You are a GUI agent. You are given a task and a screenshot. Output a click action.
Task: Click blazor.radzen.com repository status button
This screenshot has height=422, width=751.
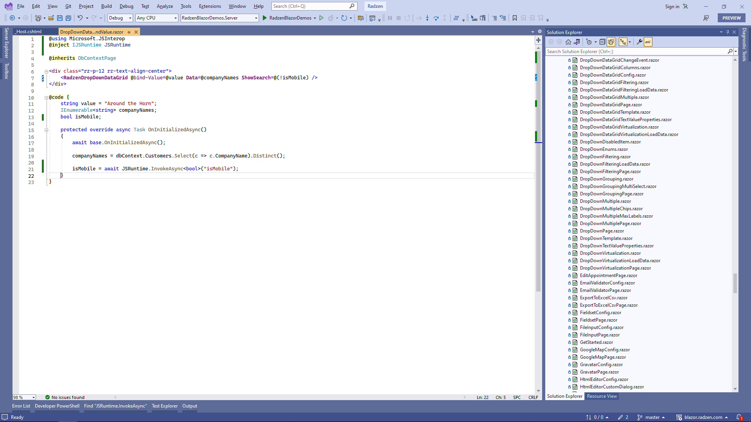[702, 417]
